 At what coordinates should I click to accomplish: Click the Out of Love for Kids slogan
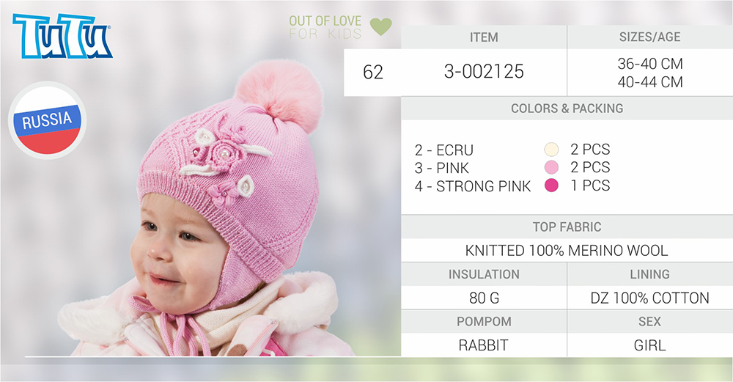[325, 27]
